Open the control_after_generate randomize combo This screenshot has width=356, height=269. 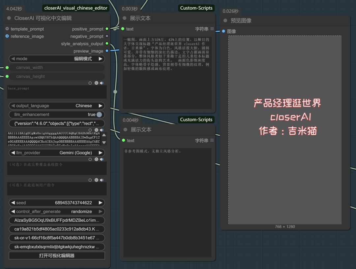[x=57, y=212]
